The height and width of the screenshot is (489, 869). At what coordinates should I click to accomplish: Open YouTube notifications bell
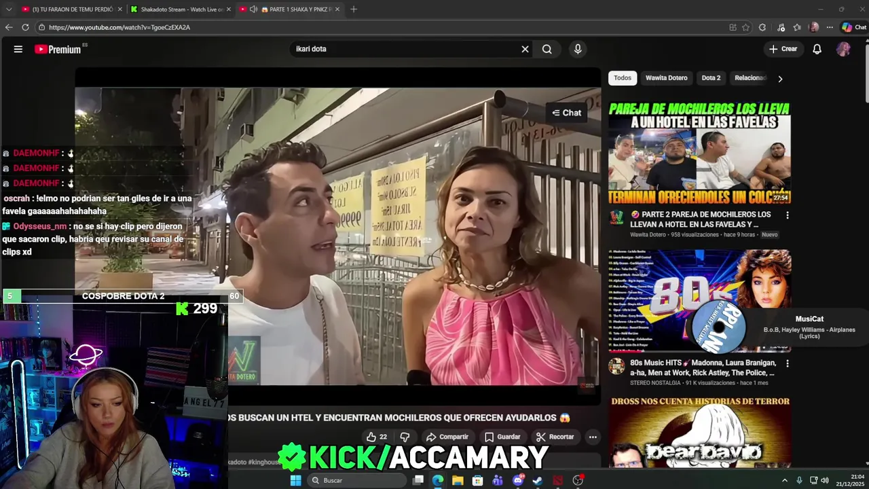pyautogui.click(x=817, y=49)
